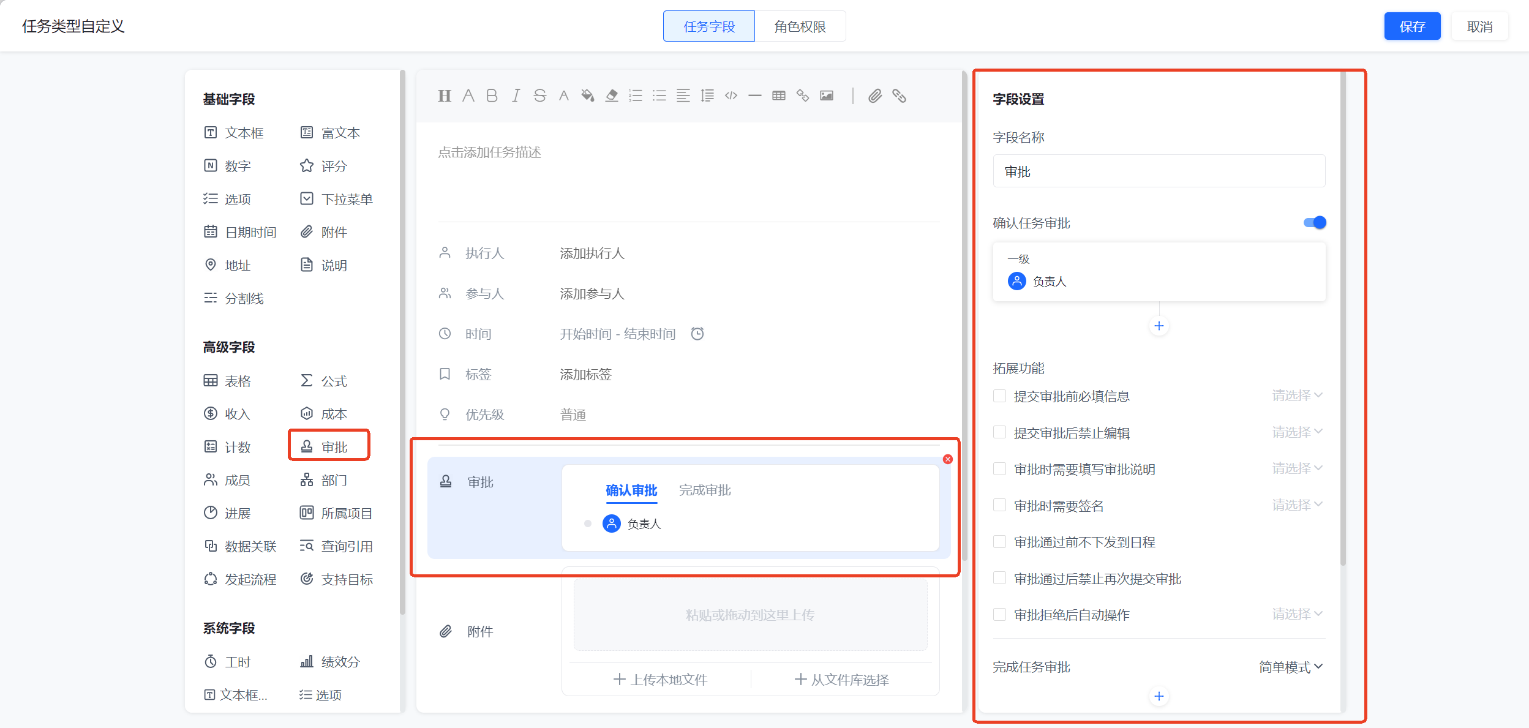
Task: Add approval level plus under 一级
Action: click(1159, 326)
